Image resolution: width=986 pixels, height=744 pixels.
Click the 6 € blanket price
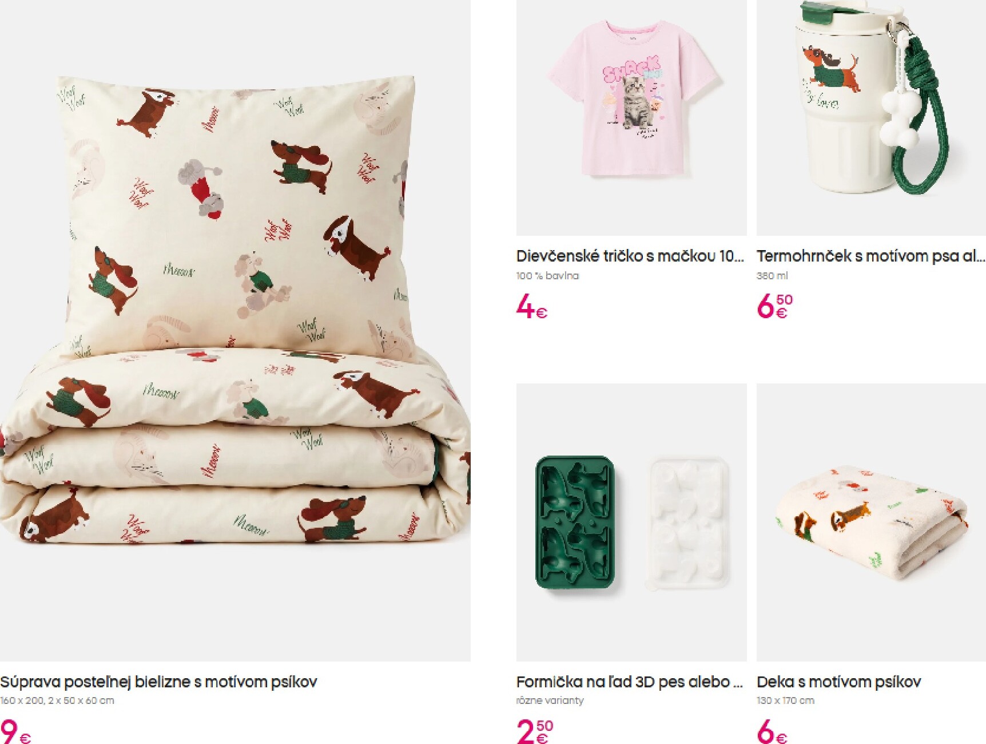(772, 731)
